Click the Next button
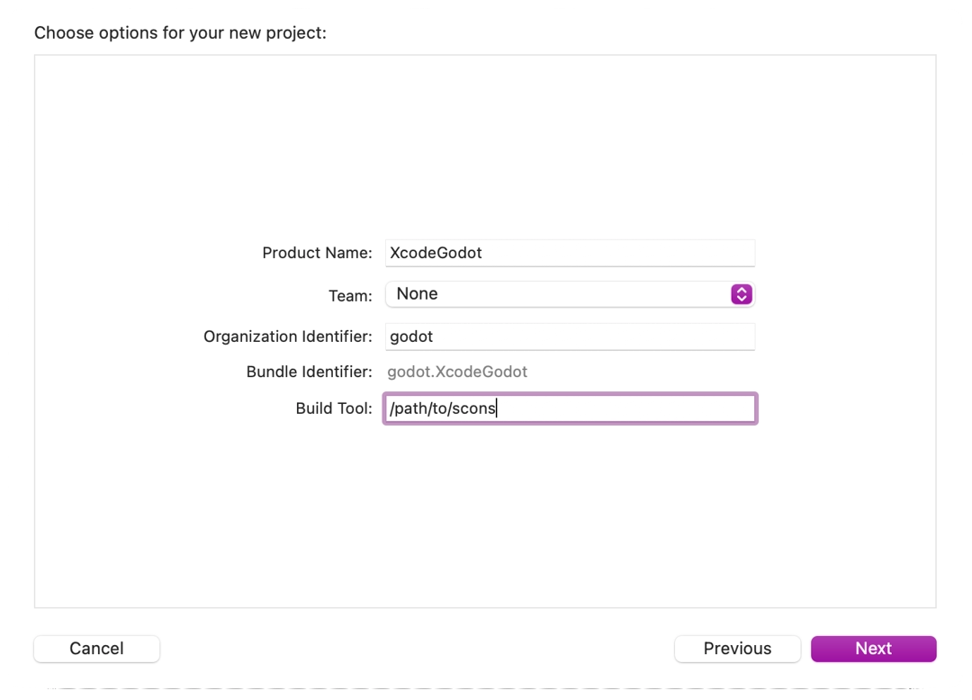 coord(872,648)
